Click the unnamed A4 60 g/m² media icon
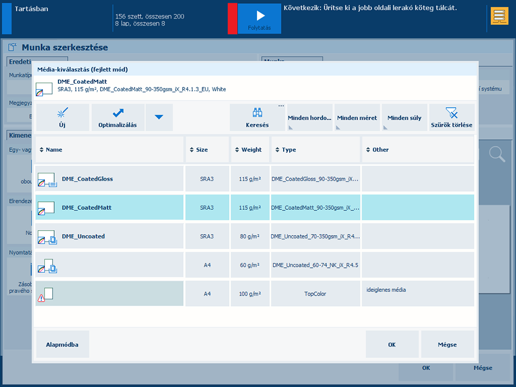The height and width of the screenshot is (387, 516). [x=47, y=266]
